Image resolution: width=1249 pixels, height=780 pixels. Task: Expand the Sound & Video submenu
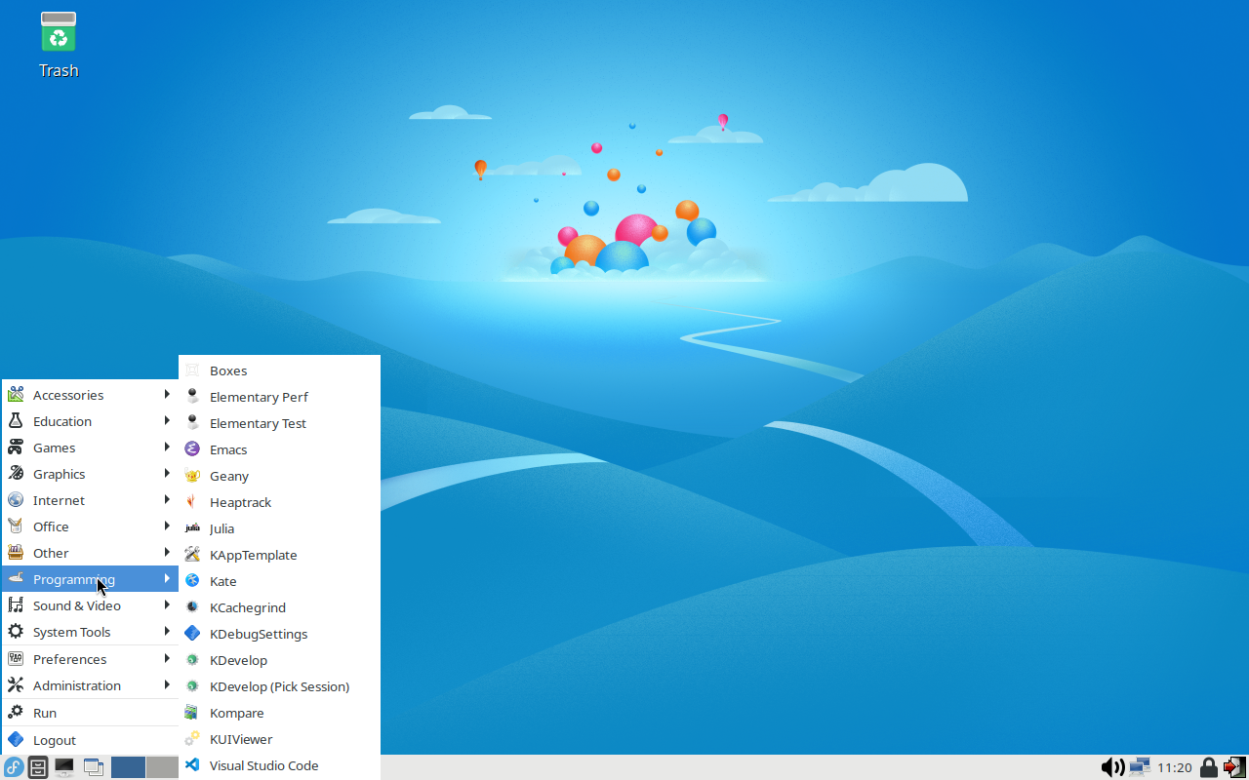coord(90,605)
